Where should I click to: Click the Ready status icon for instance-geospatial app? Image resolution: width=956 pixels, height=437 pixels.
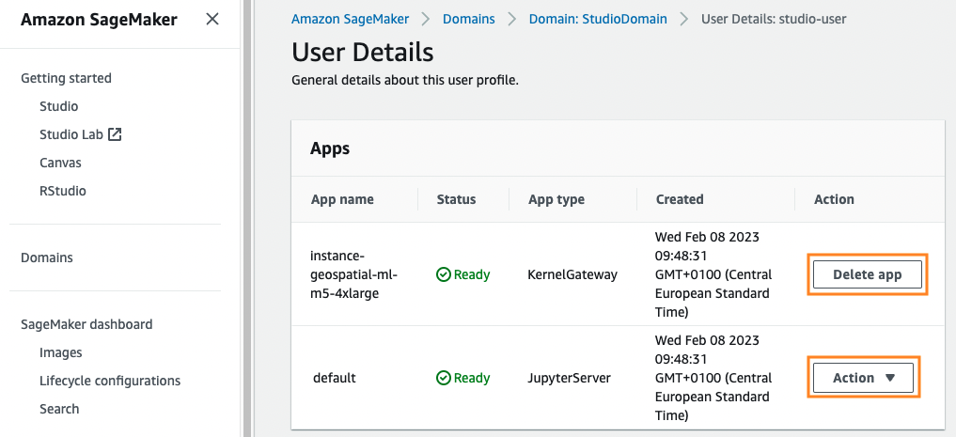coord(444,274)
